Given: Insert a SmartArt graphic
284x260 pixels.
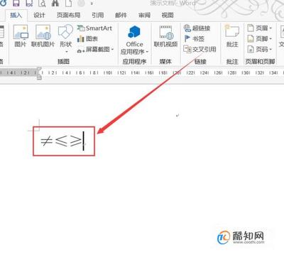Looking at the screenshot, I should pos(94,28).
